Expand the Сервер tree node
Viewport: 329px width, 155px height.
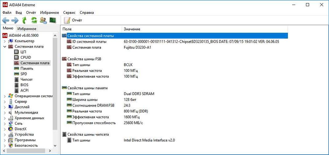[x=5, y=102]
